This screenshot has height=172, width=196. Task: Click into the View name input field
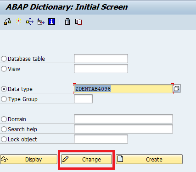click(x=101, y=69)
